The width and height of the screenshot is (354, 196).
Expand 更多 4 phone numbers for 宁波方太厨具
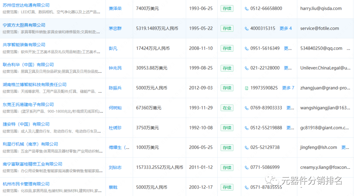click(285, 28)
